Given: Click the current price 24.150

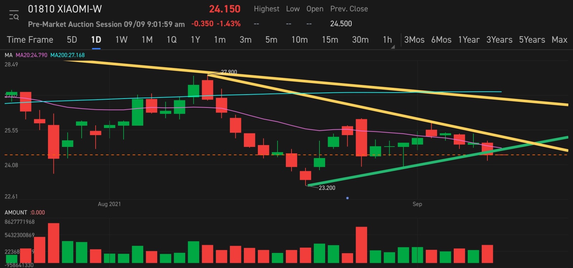Looking at the screenshot, I should click(x=225, y=9).
